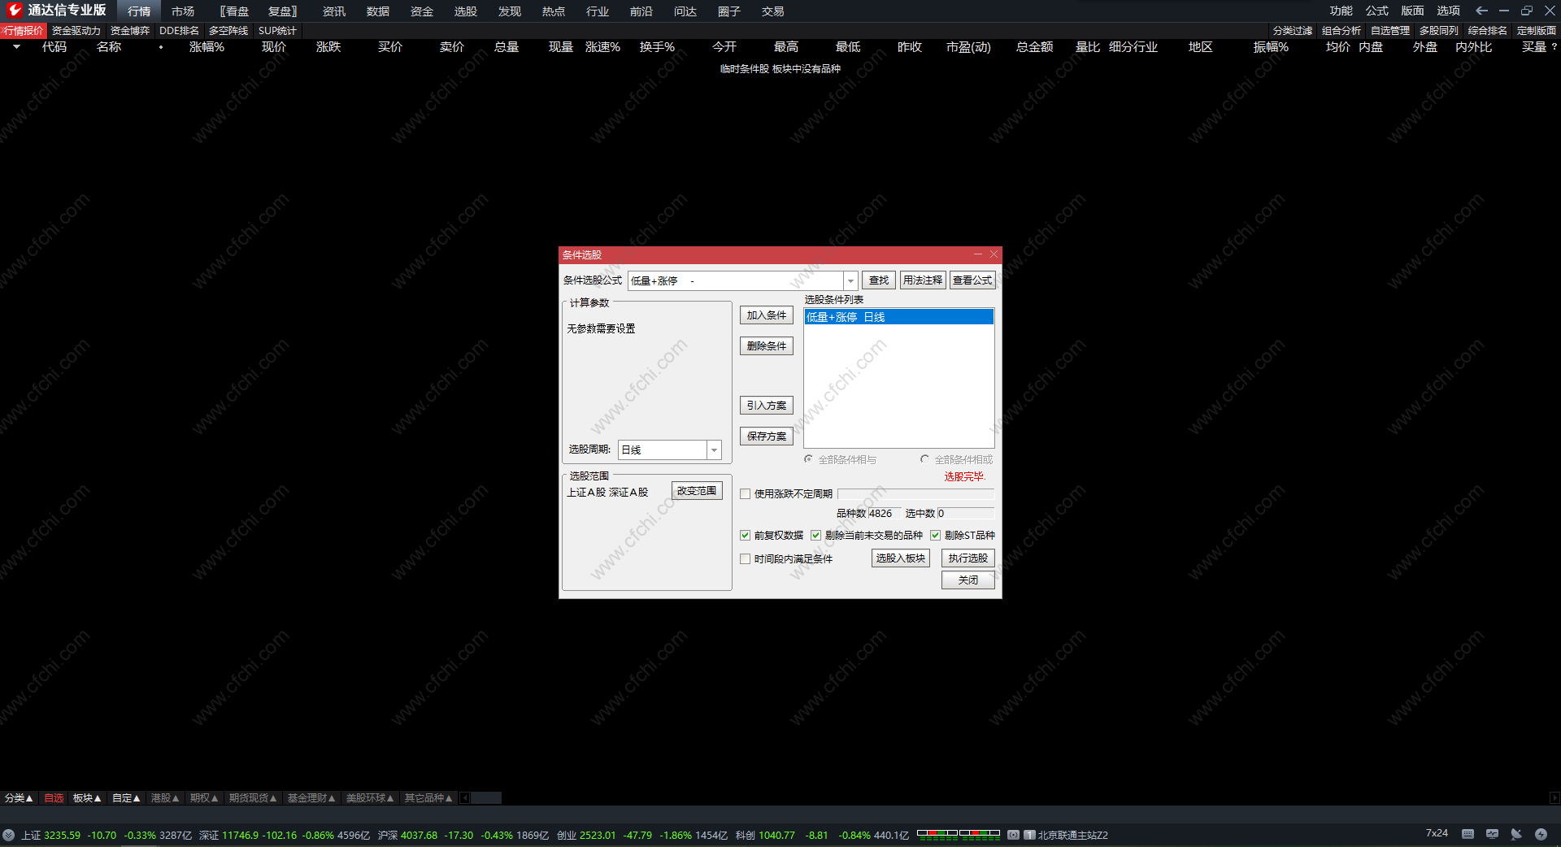Uncheck the 剔除ST品种 checkbox
Viewport: 1561px width, 847px height.
pos(936,535)
